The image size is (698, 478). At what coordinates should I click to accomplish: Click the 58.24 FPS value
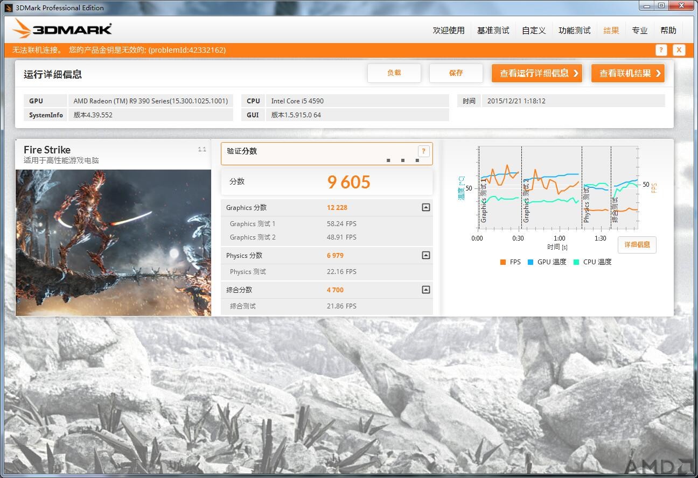click(341, 224)
